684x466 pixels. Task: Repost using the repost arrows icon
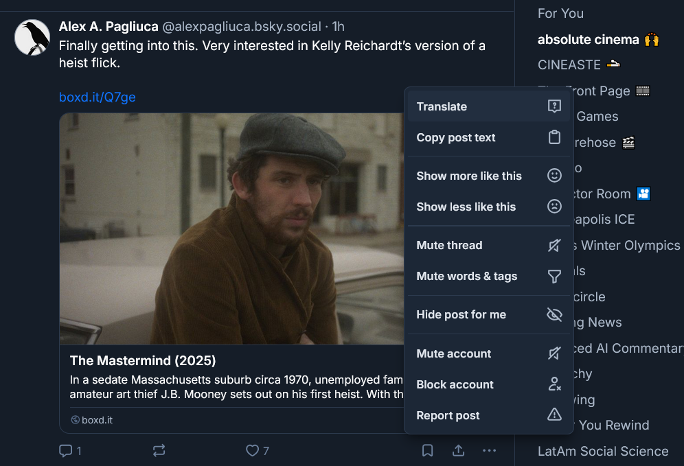(x=159, y=451)
